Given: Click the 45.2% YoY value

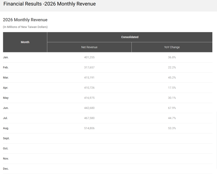Looking at the screenshot, I should point(172,78).
